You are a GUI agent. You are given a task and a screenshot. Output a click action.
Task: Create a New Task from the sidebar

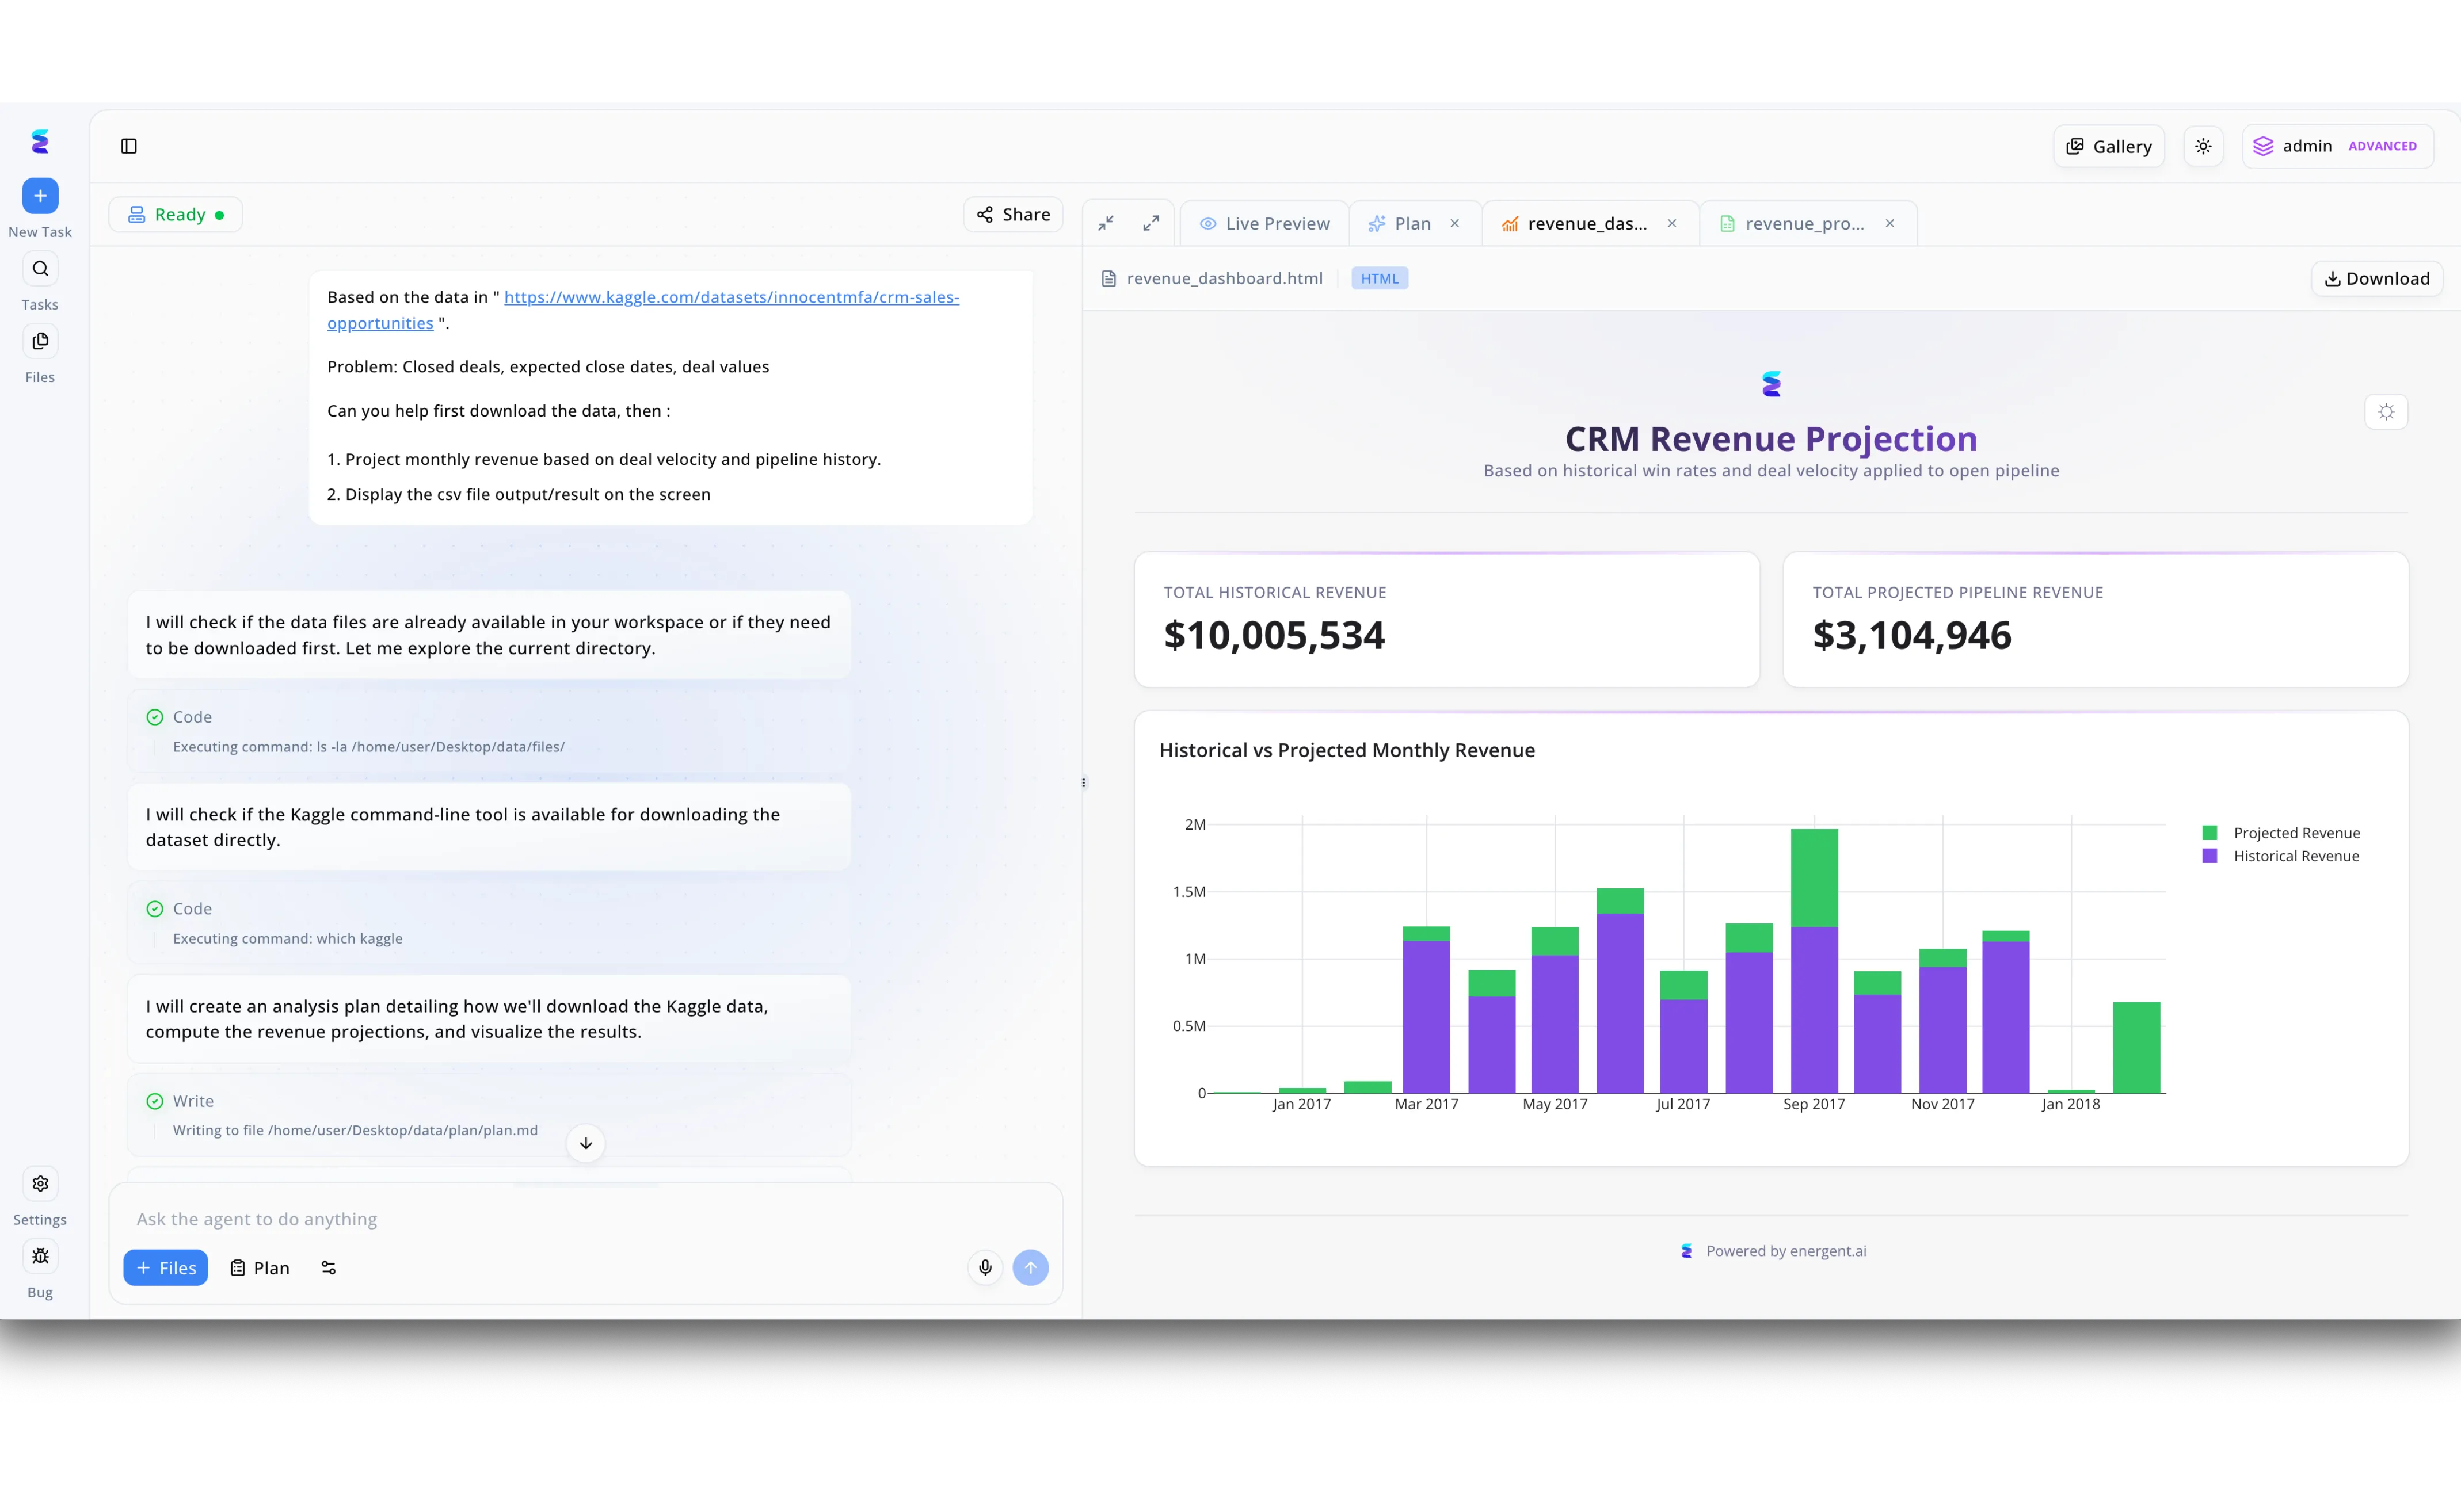point(40,196)
